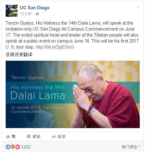The width and height of the screenshot is (146, 152).
Task: Click the speech bubble comment icon
Action: 29,136
